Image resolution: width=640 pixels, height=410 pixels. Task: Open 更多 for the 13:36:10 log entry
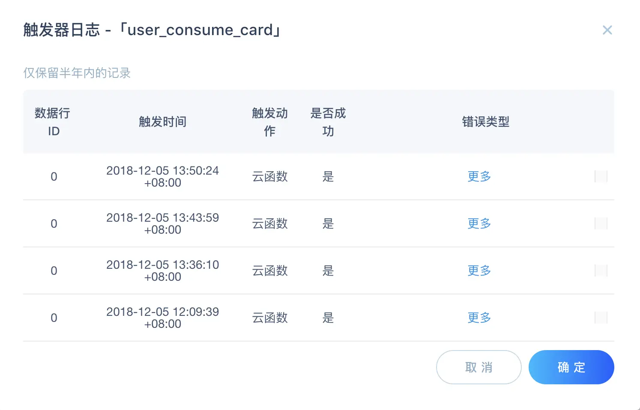click(x=479, y=270)
